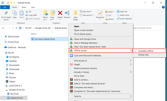Sort by the Name column header
Viewport: 167px width, 101px height.
pos(34,34)
